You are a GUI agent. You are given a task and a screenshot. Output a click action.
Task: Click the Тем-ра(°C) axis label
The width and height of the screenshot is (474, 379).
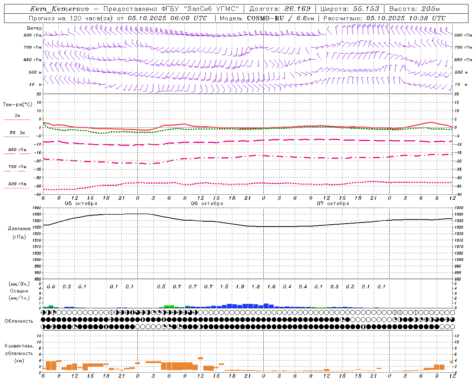[17, 105]
